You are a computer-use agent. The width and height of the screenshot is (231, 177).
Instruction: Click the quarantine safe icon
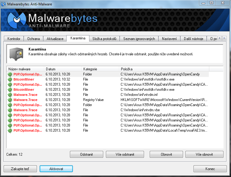pos(15,53)
